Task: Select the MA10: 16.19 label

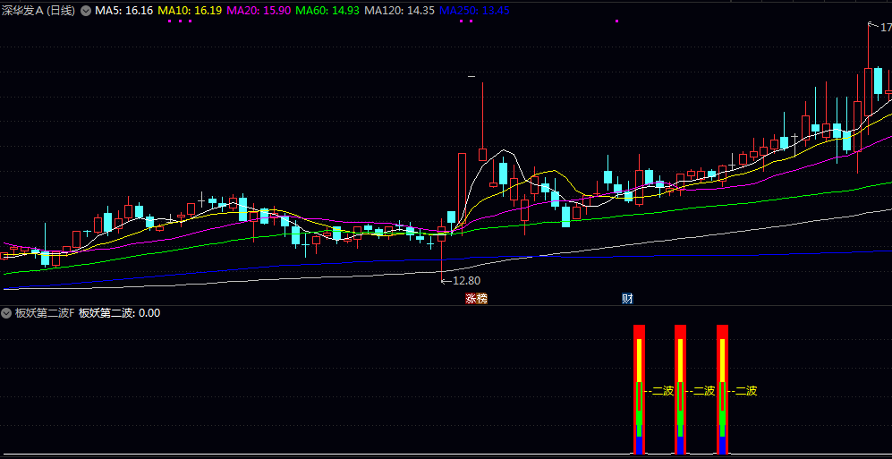Action: click(x=190, y=11)
